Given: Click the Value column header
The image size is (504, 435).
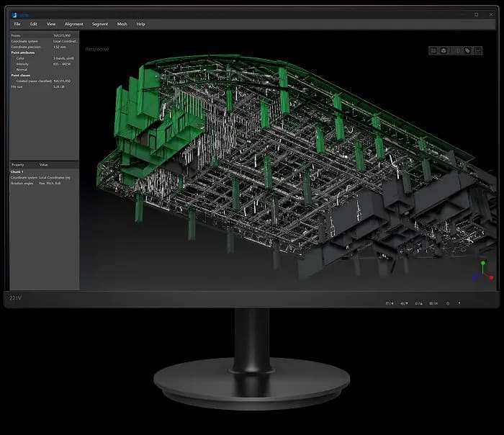Looking at the screenshot, I should (x=44, y=165).
